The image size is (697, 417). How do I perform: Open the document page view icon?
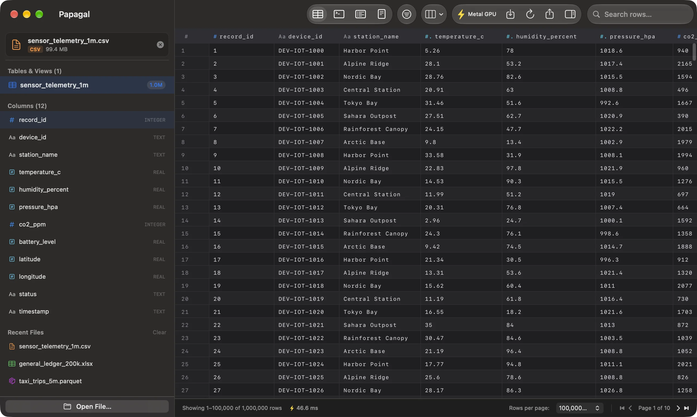(x=381, y=14)
